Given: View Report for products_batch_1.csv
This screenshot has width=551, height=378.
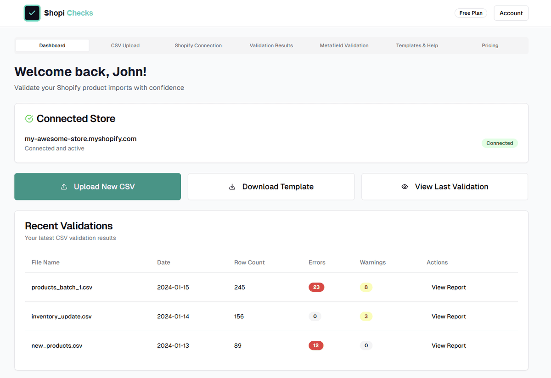Looking at the screenshot, I should click(448, 287).
